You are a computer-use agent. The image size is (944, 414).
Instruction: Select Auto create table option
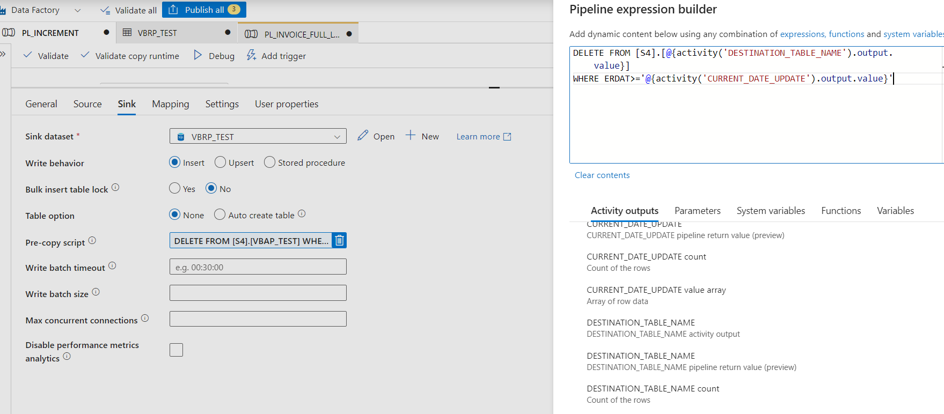pos(219,215)
